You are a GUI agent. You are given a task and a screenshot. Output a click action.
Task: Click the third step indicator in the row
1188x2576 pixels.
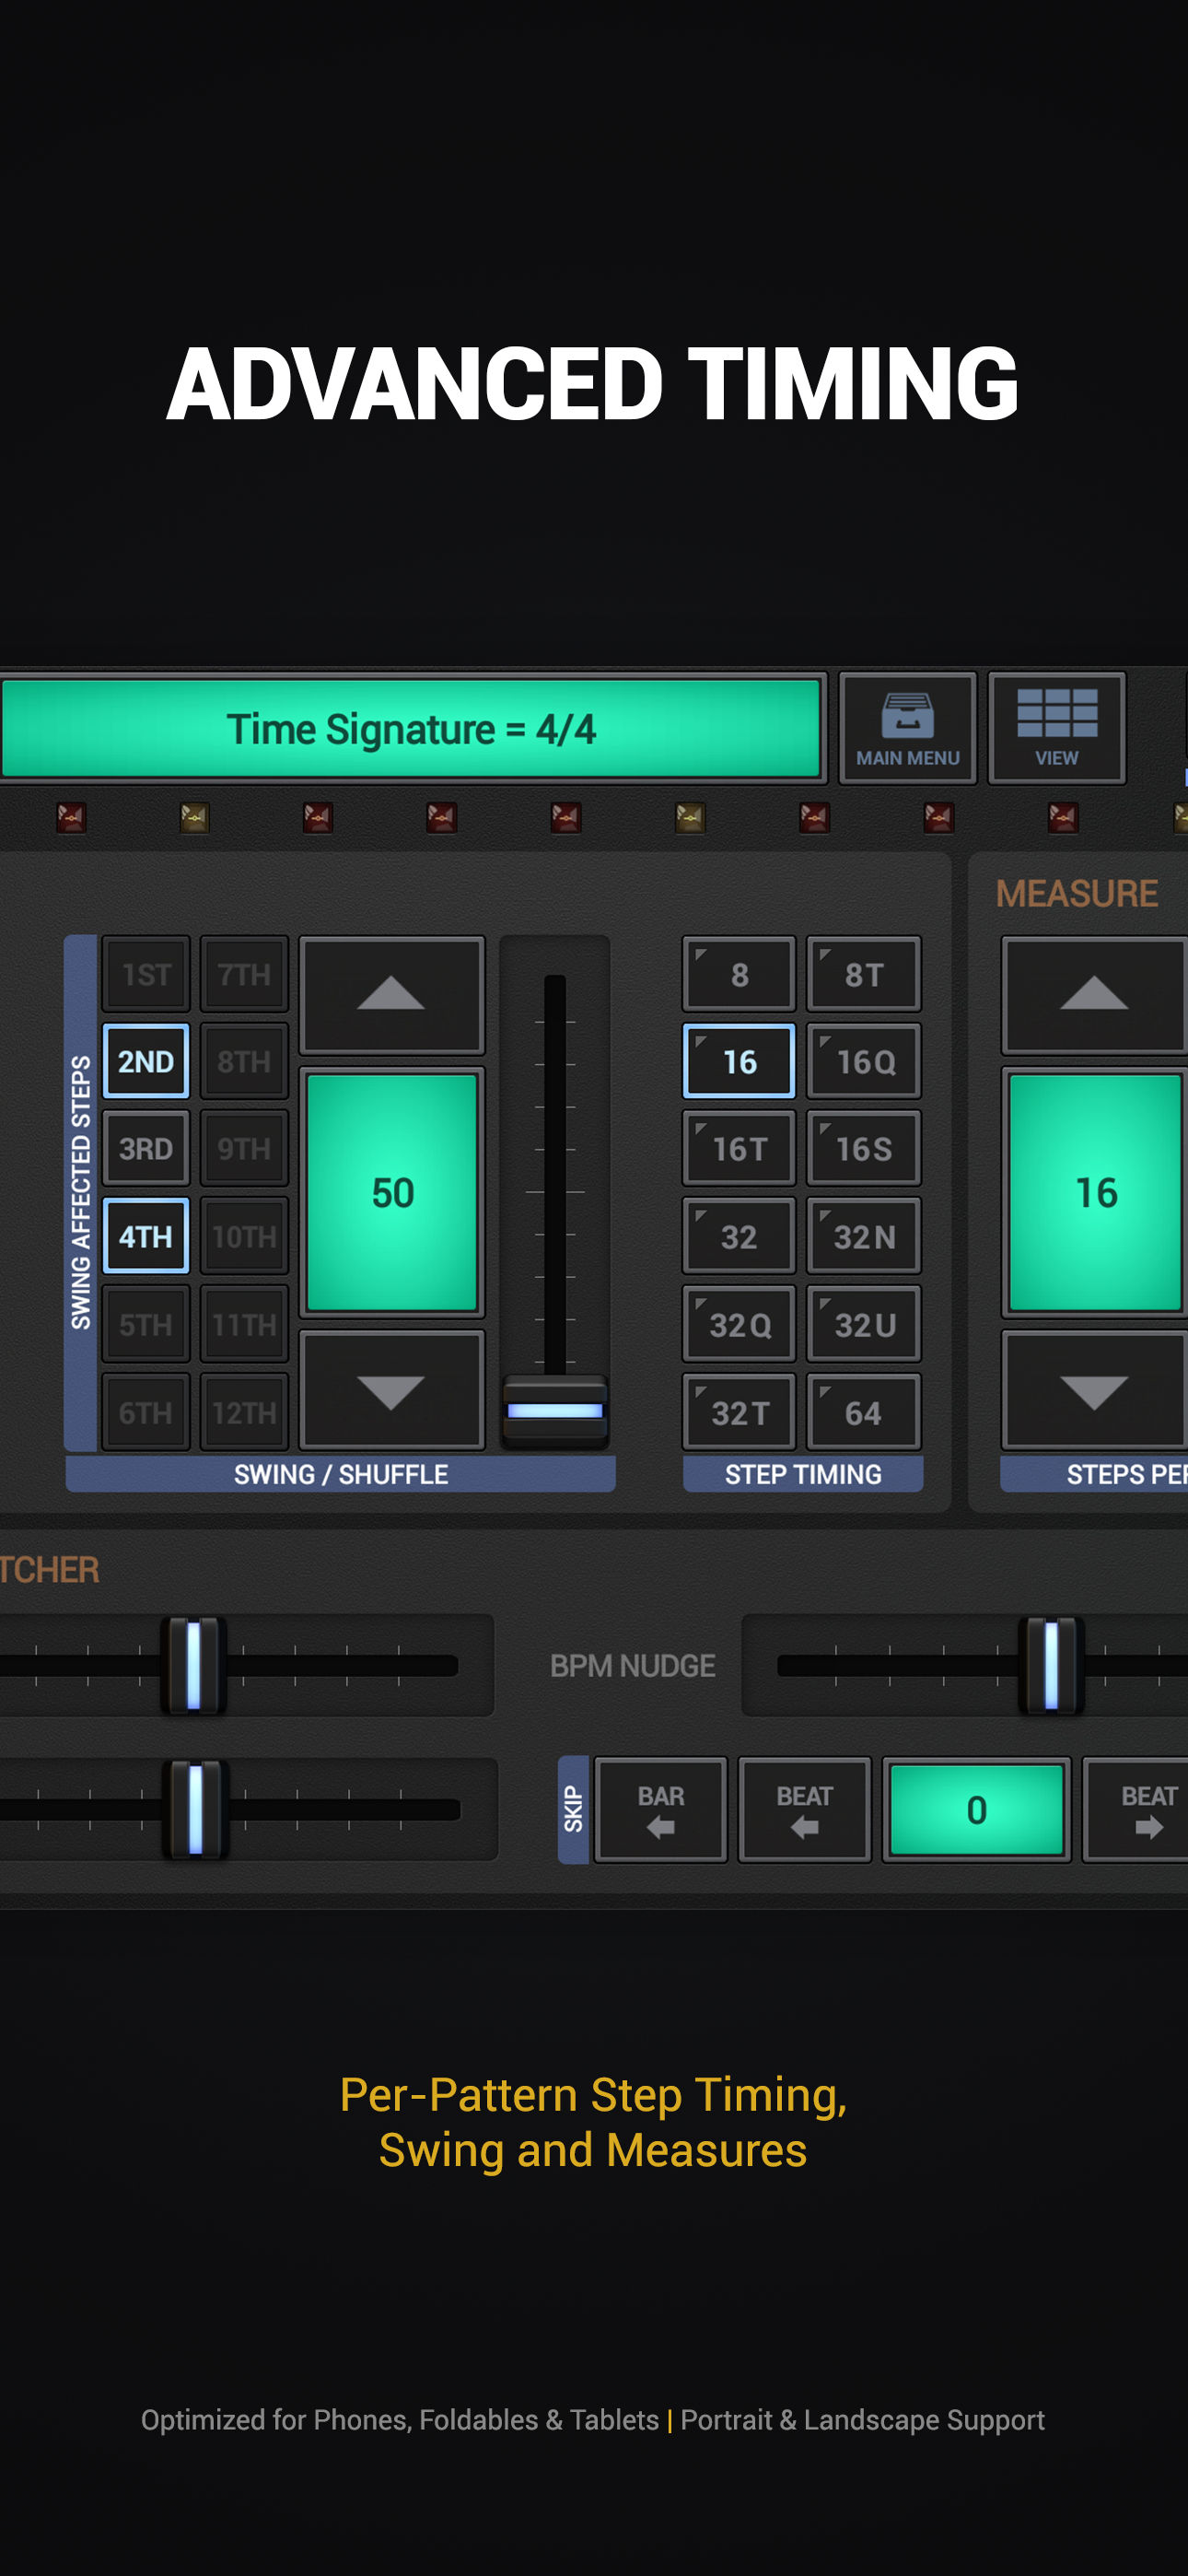pos(318,818)
